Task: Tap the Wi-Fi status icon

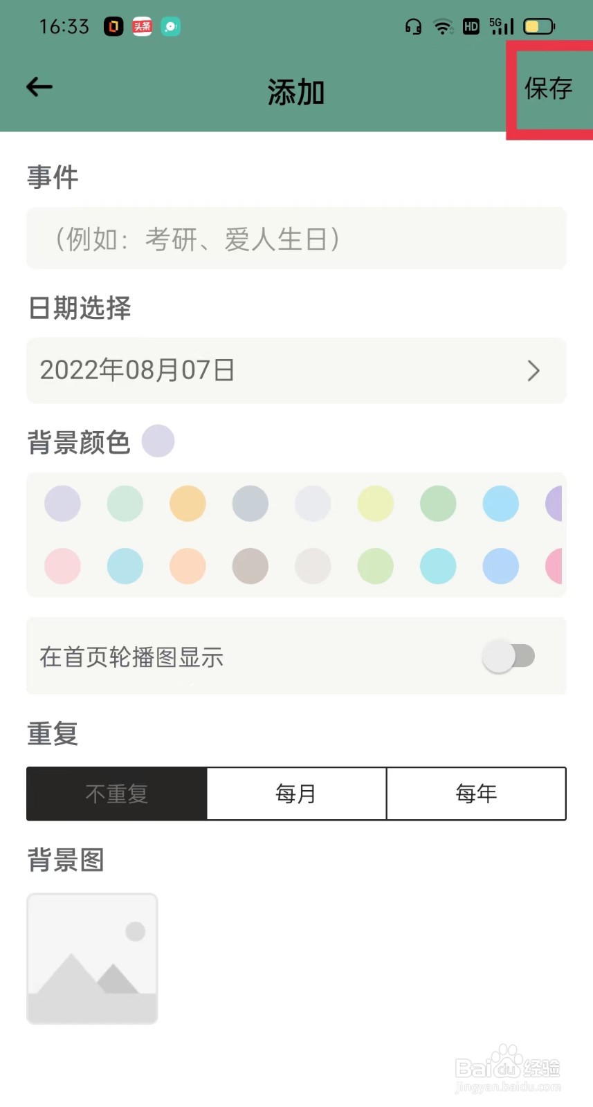Action: 443,26
